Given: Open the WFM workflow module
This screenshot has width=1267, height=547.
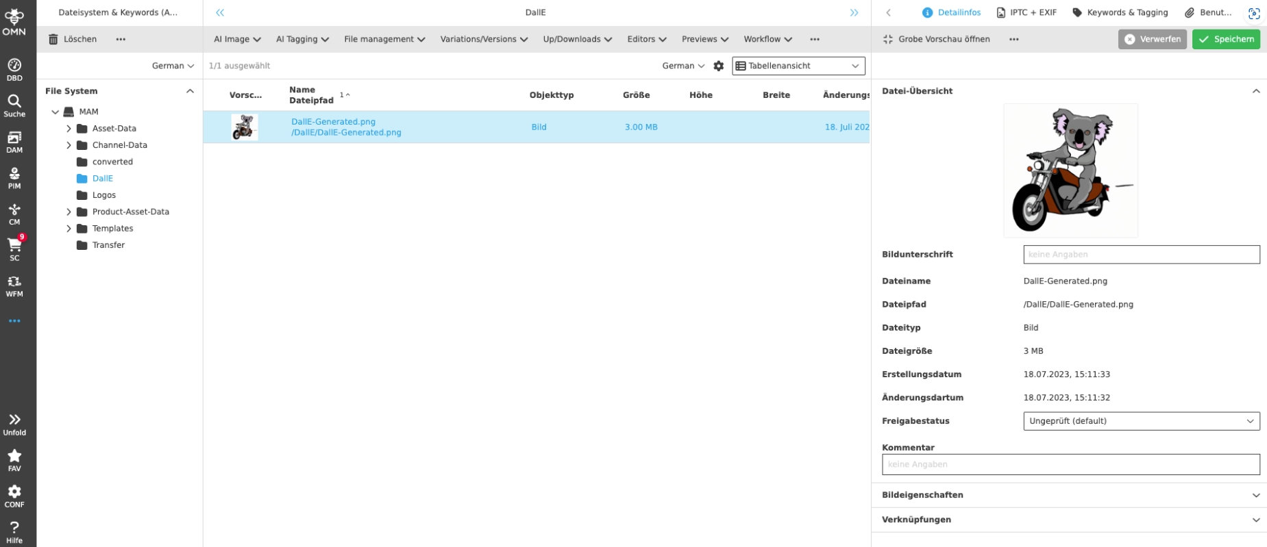Looking at the screenshot, I should (14, 285).
